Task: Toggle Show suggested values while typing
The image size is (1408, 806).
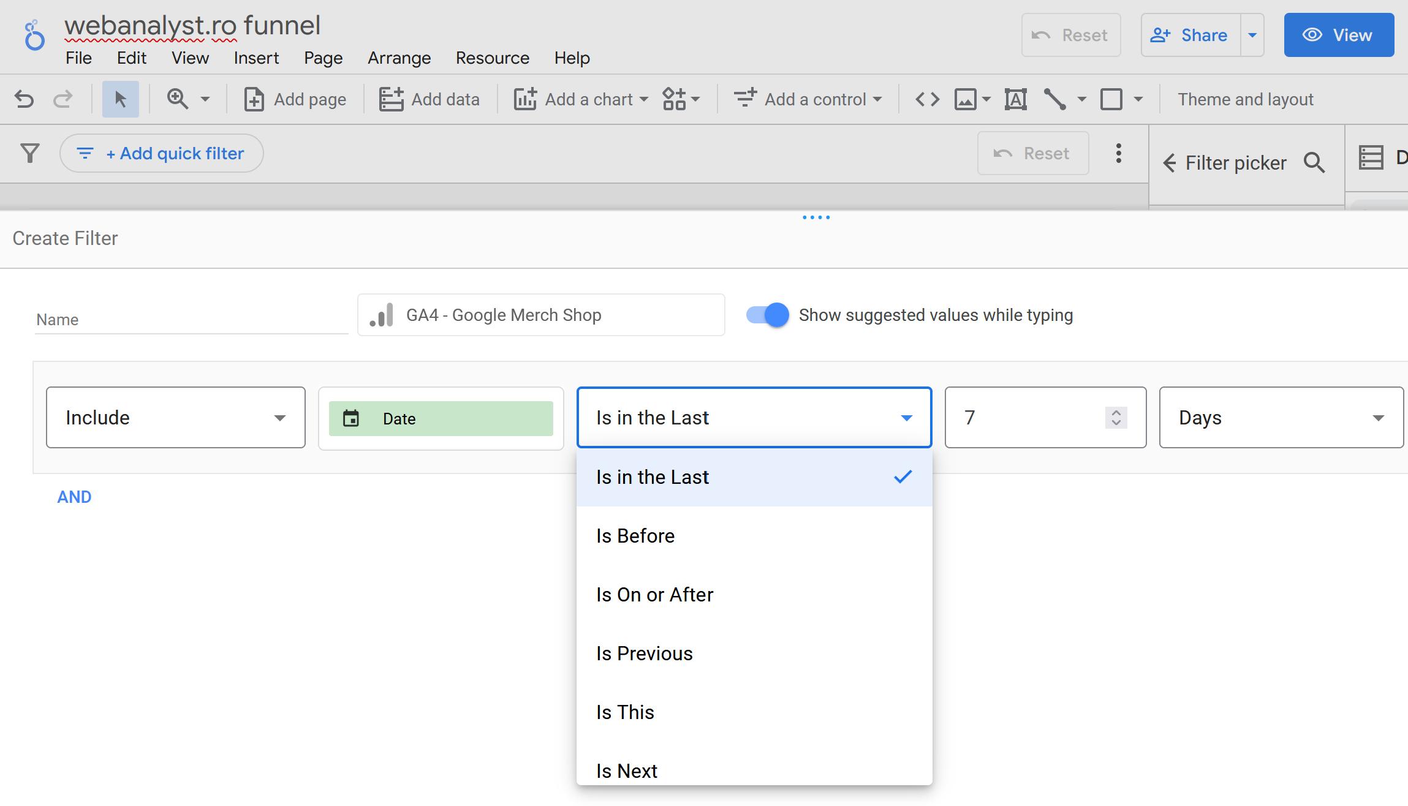Action: click(x=768, y=315)
